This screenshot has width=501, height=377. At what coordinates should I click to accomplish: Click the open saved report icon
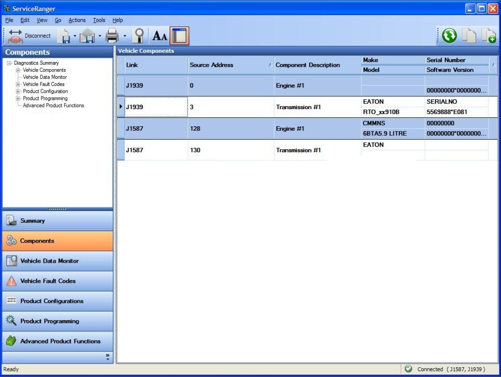point(87,36)
